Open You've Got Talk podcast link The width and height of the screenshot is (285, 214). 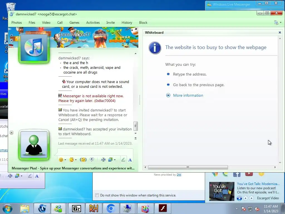(x=258, y=184)
